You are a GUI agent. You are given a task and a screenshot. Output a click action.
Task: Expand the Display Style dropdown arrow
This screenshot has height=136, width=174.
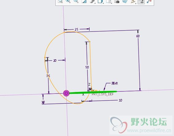coord(95,3)
